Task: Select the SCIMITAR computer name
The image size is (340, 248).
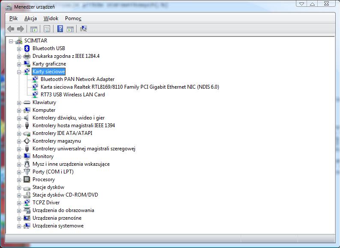Action: pyautogui.click(x=36, y=41)
